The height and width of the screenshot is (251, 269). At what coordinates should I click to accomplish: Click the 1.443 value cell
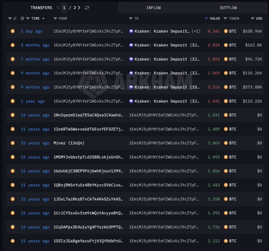point(214,185)
